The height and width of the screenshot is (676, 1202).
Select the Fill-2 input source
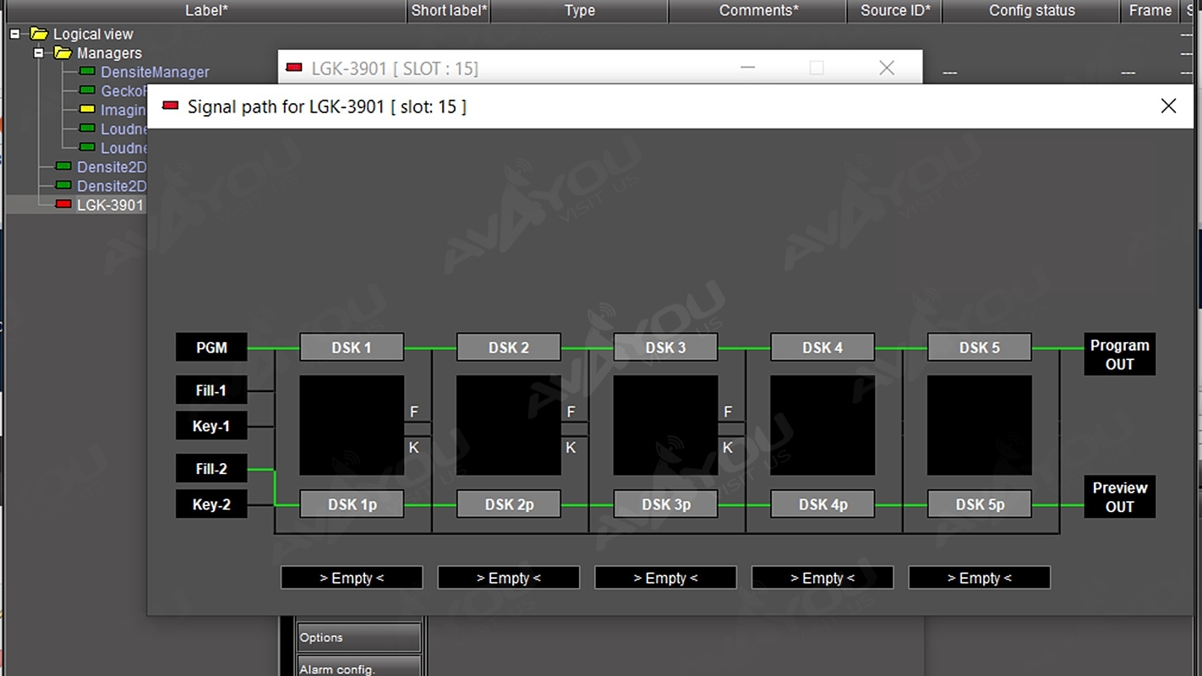click(211, 469)
